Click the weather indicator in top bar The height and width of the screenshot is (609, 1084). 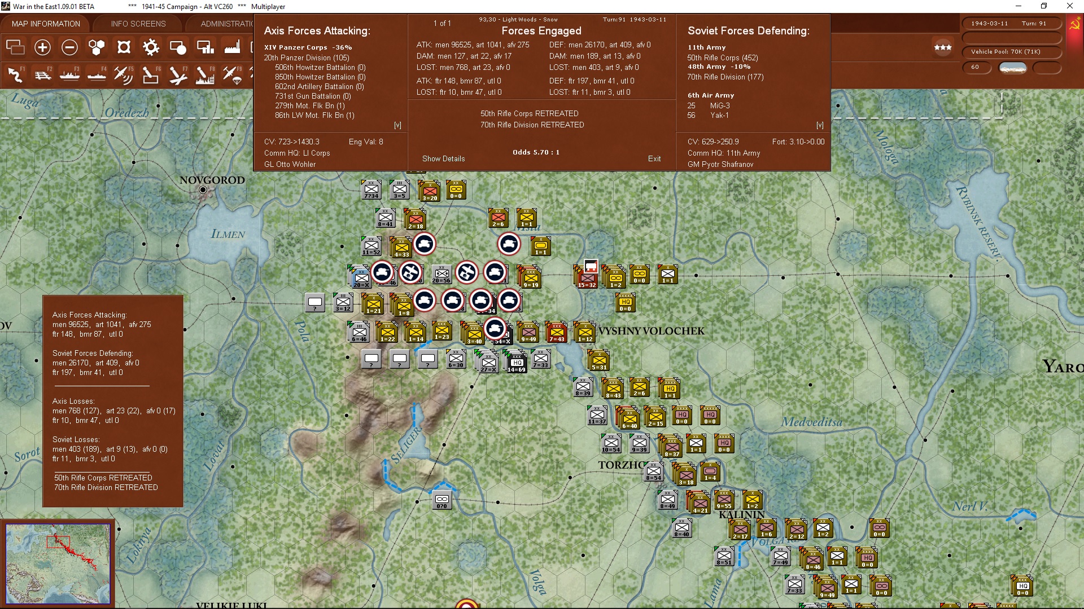click(1012, 67)
